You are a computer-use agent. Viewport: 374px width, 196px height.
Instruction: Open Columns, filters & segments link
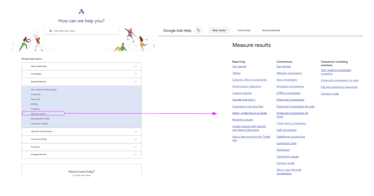[x=250, y=80]
